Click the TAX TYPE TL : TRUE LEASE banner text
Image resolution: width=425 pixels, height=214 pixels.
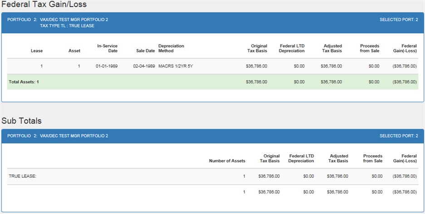67,26
